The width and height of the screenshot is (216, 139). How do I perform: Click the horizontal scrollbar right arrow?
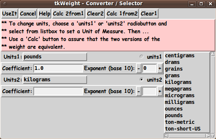(208, 136)
